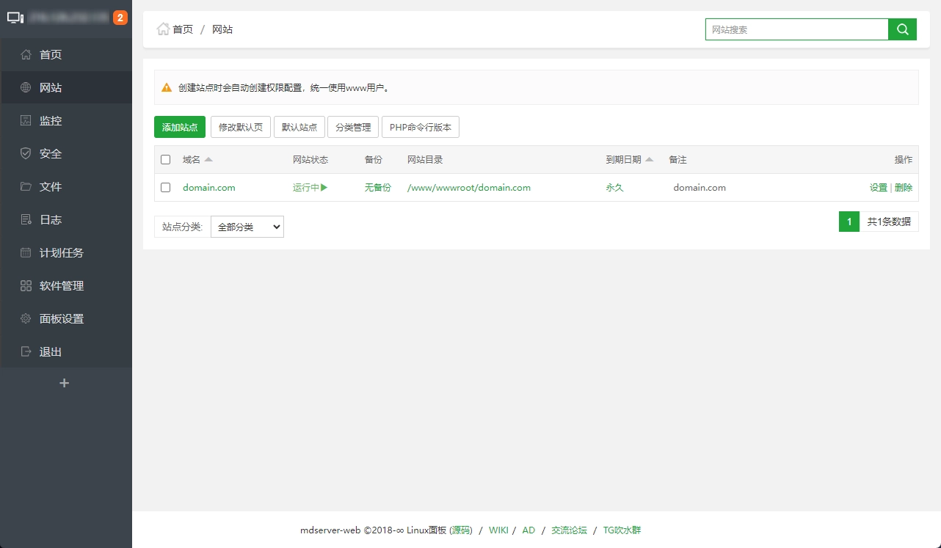Open the 站点分类 category dropdown
941x548 pixels.
(247, 227)
